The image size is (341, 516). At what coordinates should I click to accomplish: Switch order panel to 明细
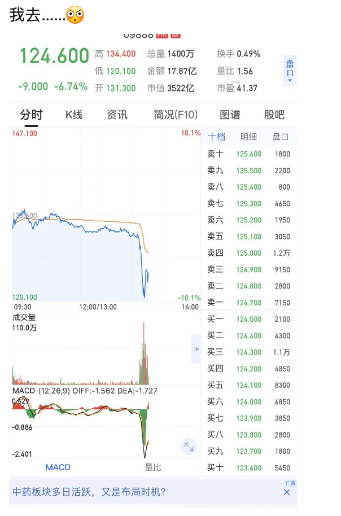pyautogui.click(x=248, y=137)
